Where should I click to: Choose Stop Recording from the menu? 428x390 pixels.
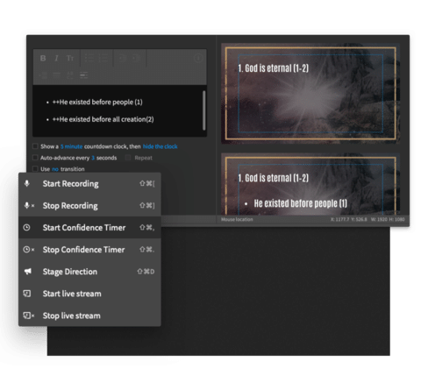click(89, 206)
